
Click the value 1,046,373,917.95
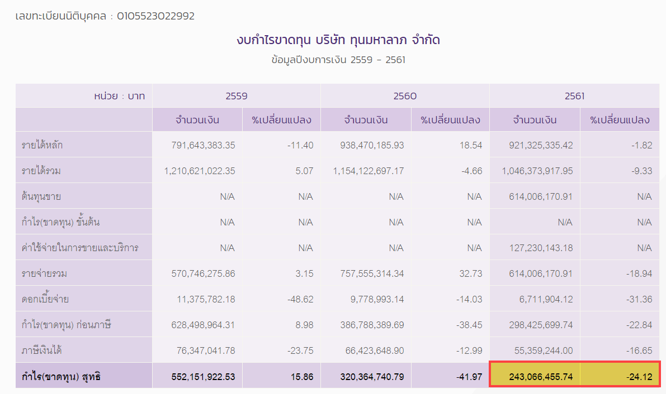pos(537,171)
